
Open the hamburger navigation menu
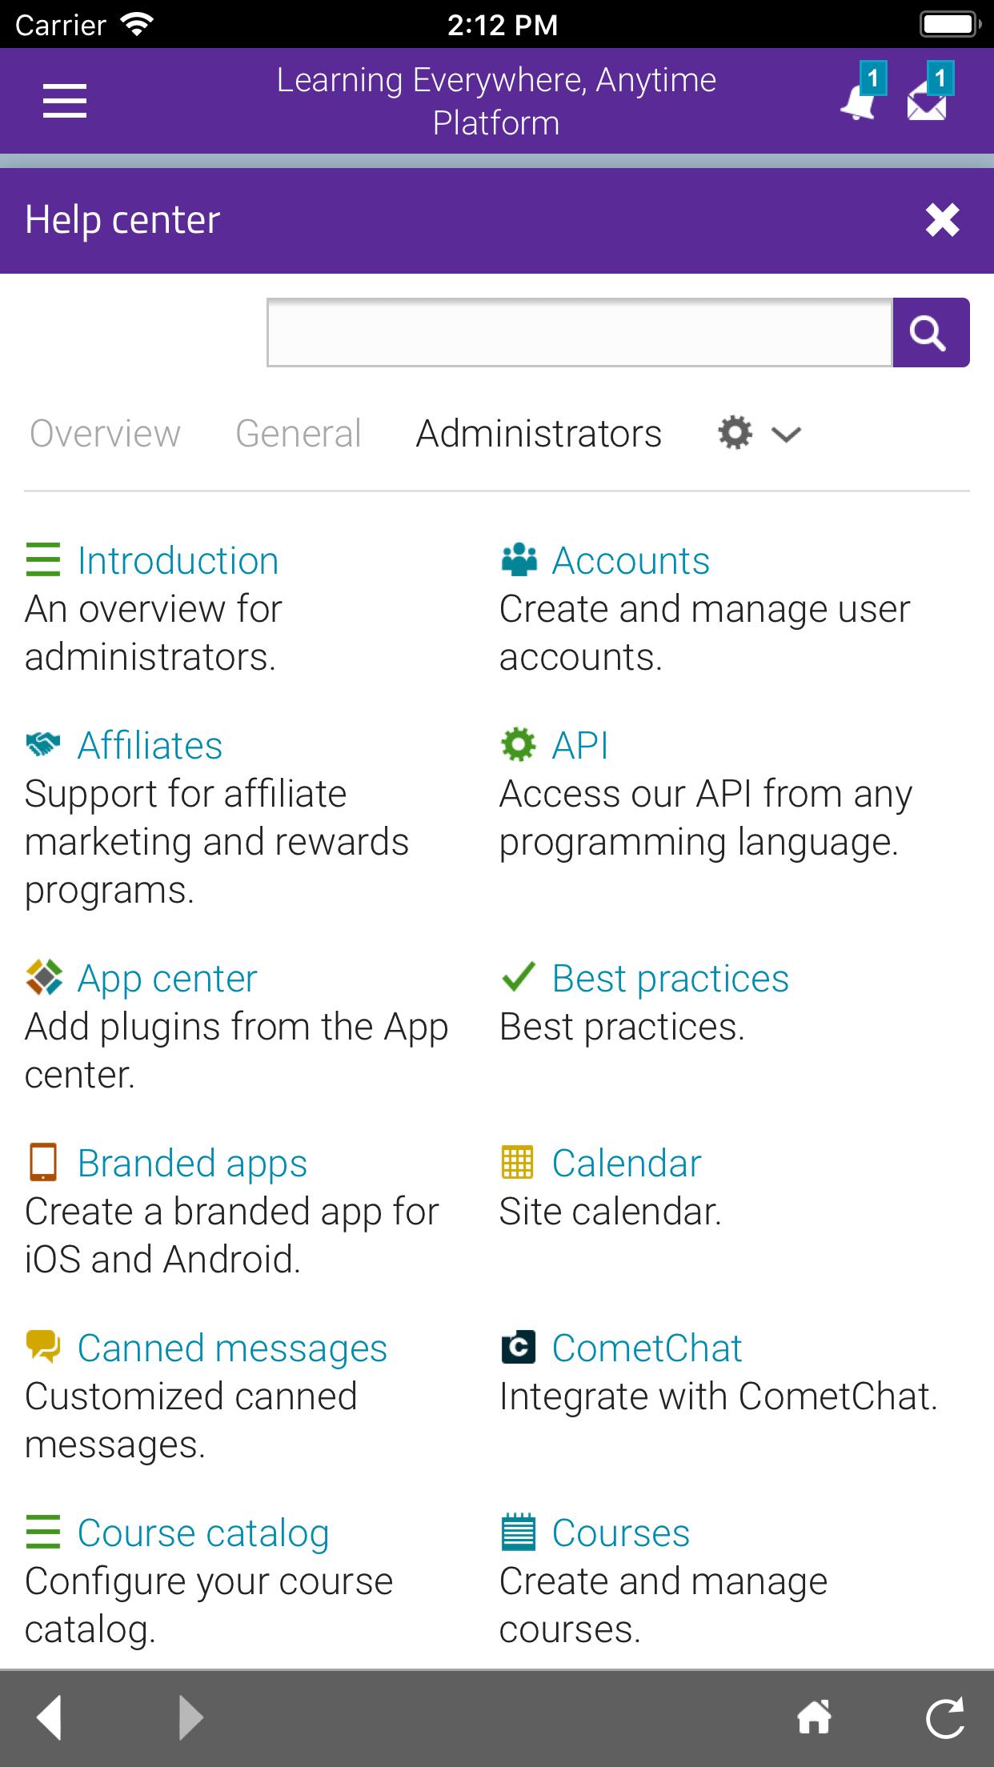65,101
